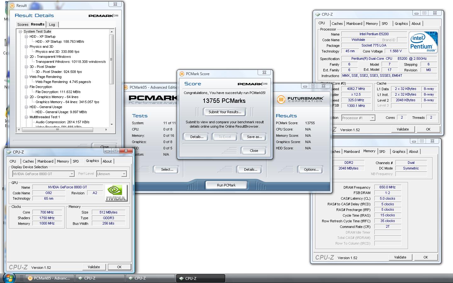This screenshot has width=453, height=283.
Task: Collapse the HDD - XP Startup node
Action: pyautogui.click(x=26, y=36)
